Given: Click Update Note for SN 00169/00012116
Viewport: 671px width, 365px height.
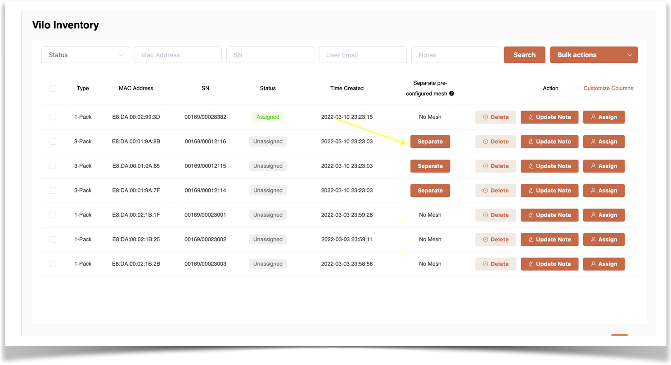Looking at the screenshot, I should tap(549, 142).
